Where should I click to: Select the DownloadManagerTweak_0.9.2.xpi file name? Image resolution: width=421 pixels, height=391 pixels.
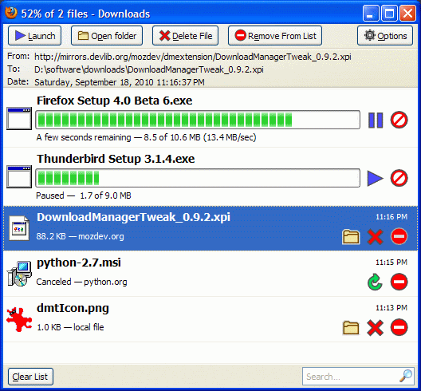[133, 217]
